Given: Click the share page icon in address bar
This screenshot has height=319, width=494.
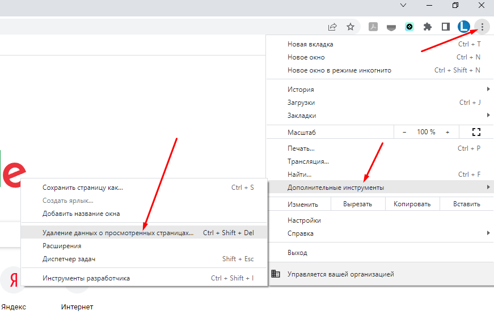Looking at the screenshot, I should [332, 27].
